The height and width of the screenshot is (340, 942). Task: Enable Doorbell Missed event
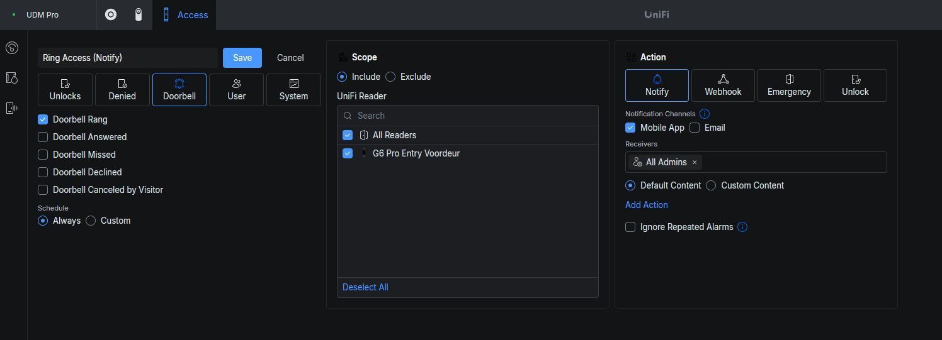43,155
